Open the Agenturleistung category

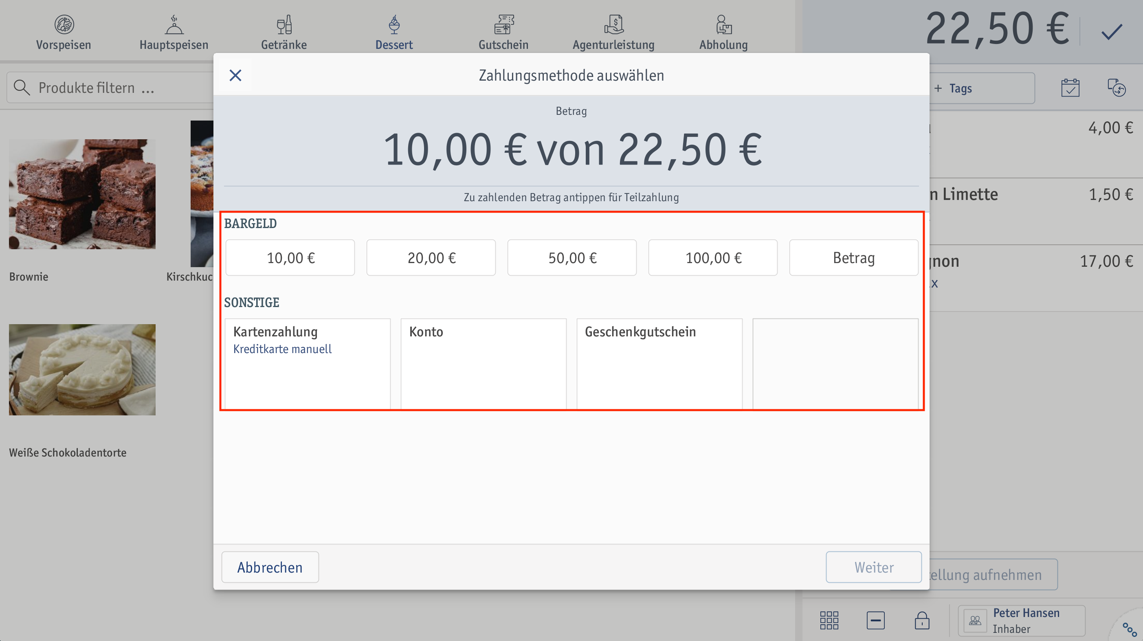(613, 33)
